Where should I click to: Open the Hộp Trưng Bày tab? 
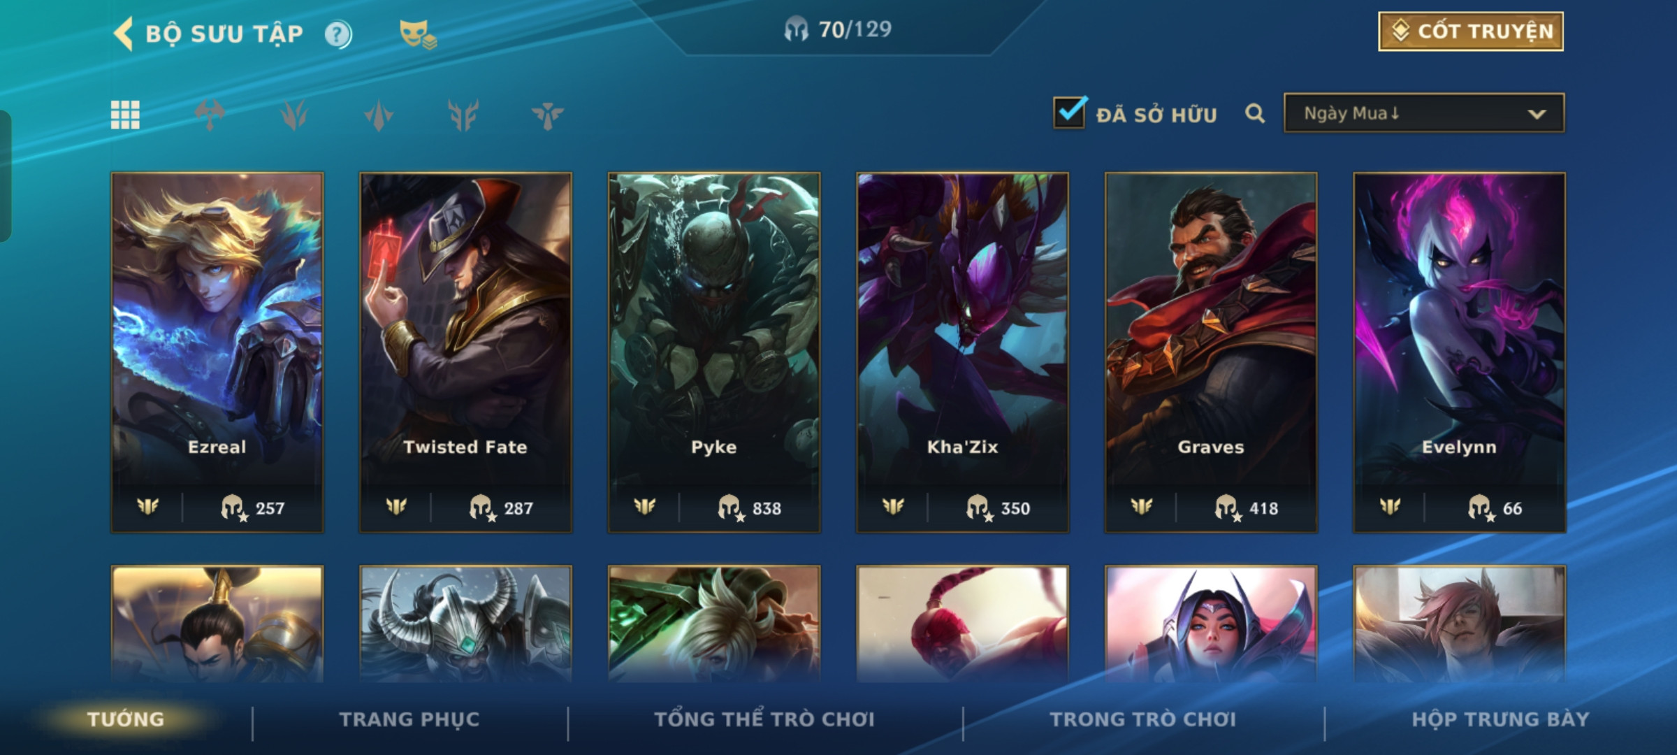(x=1500, y=719)
